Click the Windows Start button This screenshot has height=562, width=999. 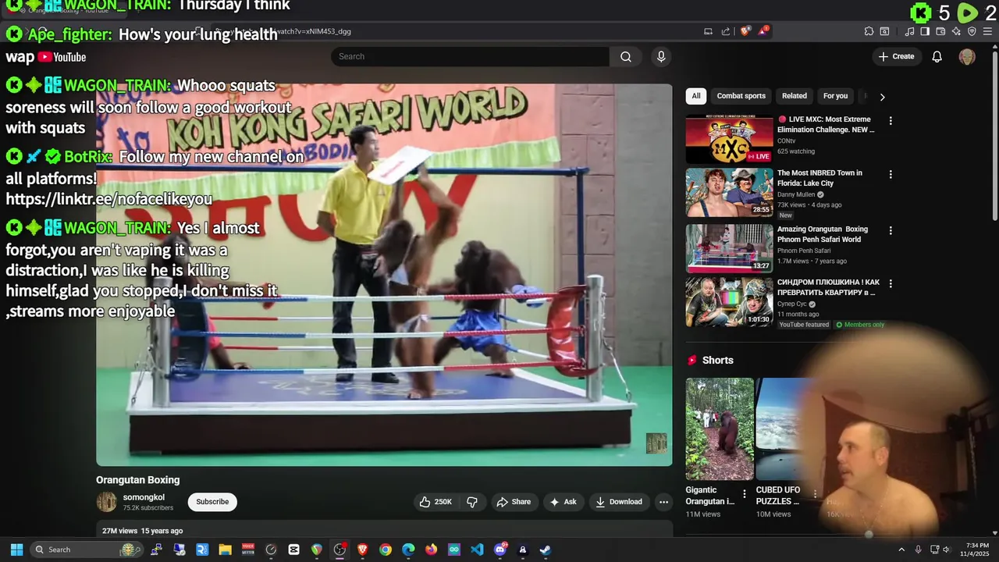click(16, 550)
